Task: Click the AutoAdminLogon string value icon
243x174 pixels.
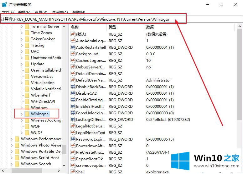Action: click(x=73, y=41)
